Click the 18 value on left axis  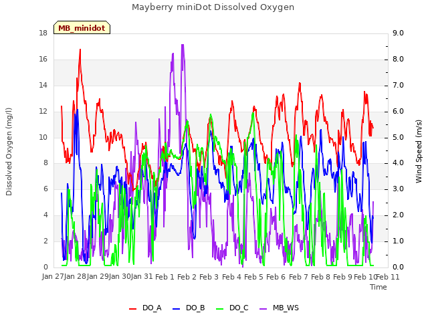(43, 33)
